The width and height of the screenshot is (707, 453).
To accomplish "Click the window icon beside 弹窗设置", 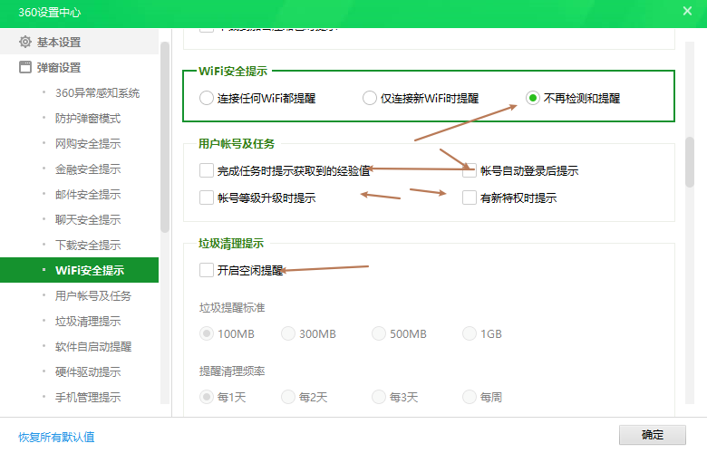I will 25,67.
